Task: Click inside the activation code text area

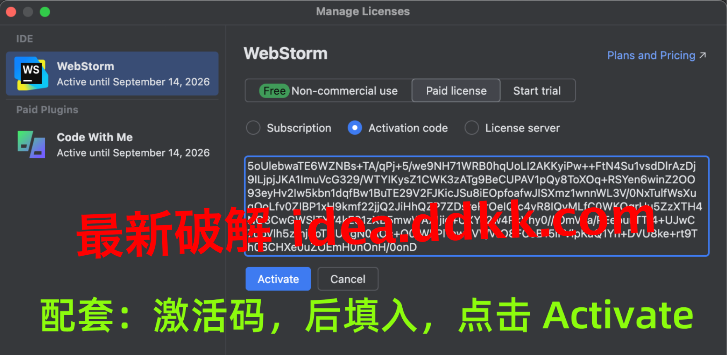Action: click(x=477, y=206)
